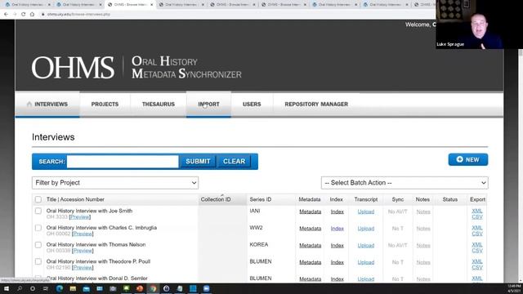The height and width of the screenshot is (294, 523).
Task: Open the Repository Manager tab
Action: click(316, 105)
